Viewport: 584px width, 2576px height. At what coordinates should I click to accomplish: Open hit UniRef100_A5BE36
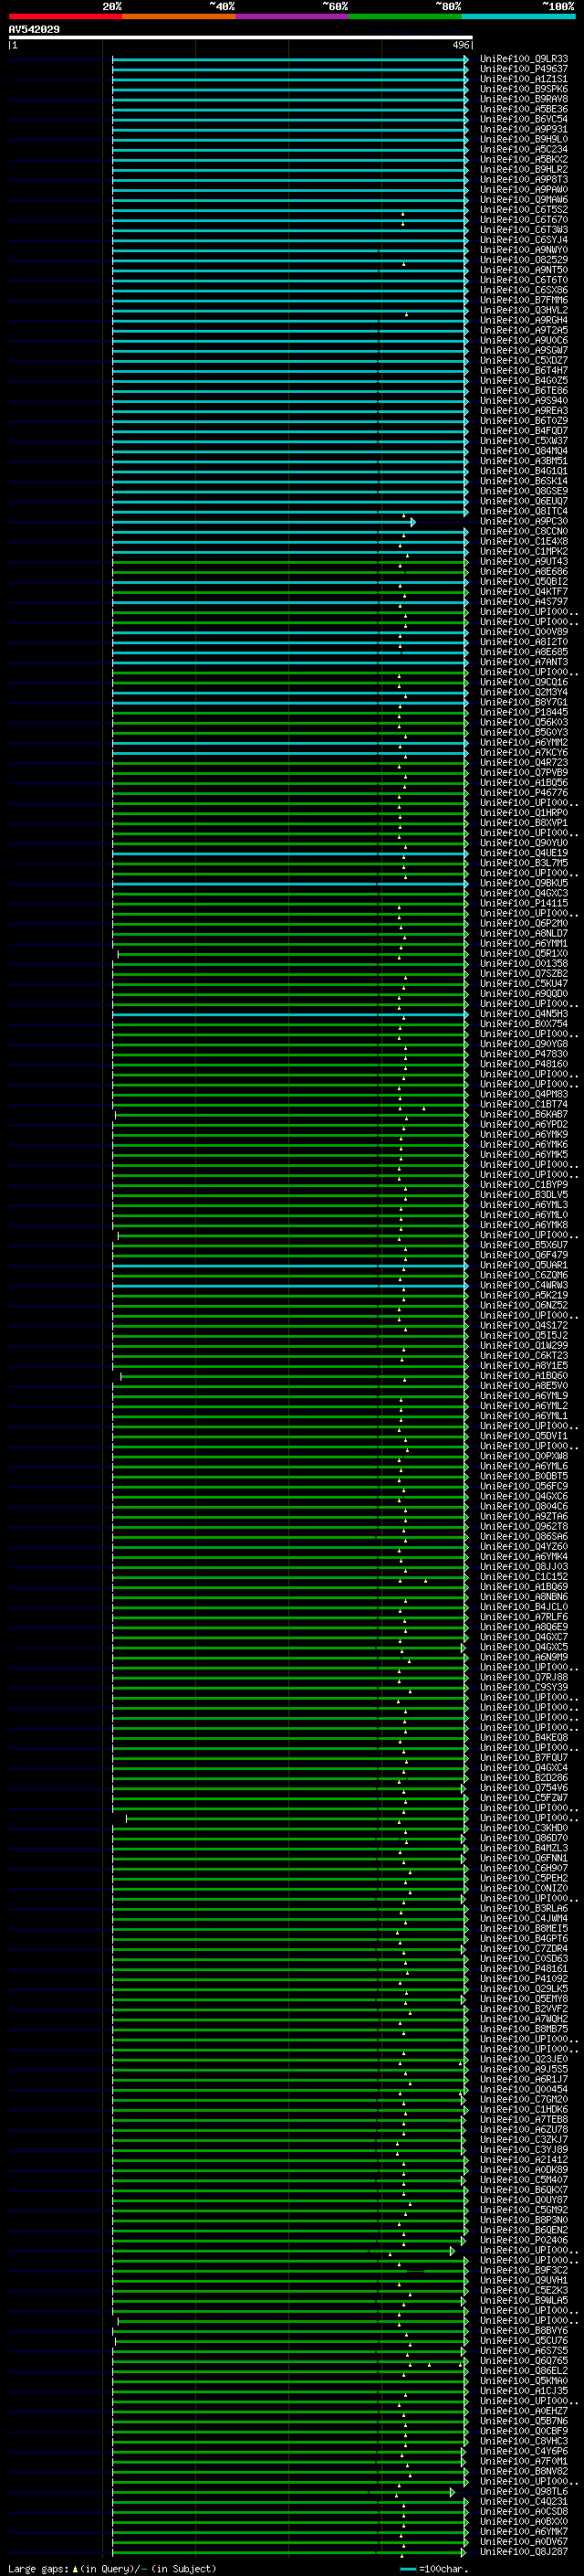(x=523, y=109)
